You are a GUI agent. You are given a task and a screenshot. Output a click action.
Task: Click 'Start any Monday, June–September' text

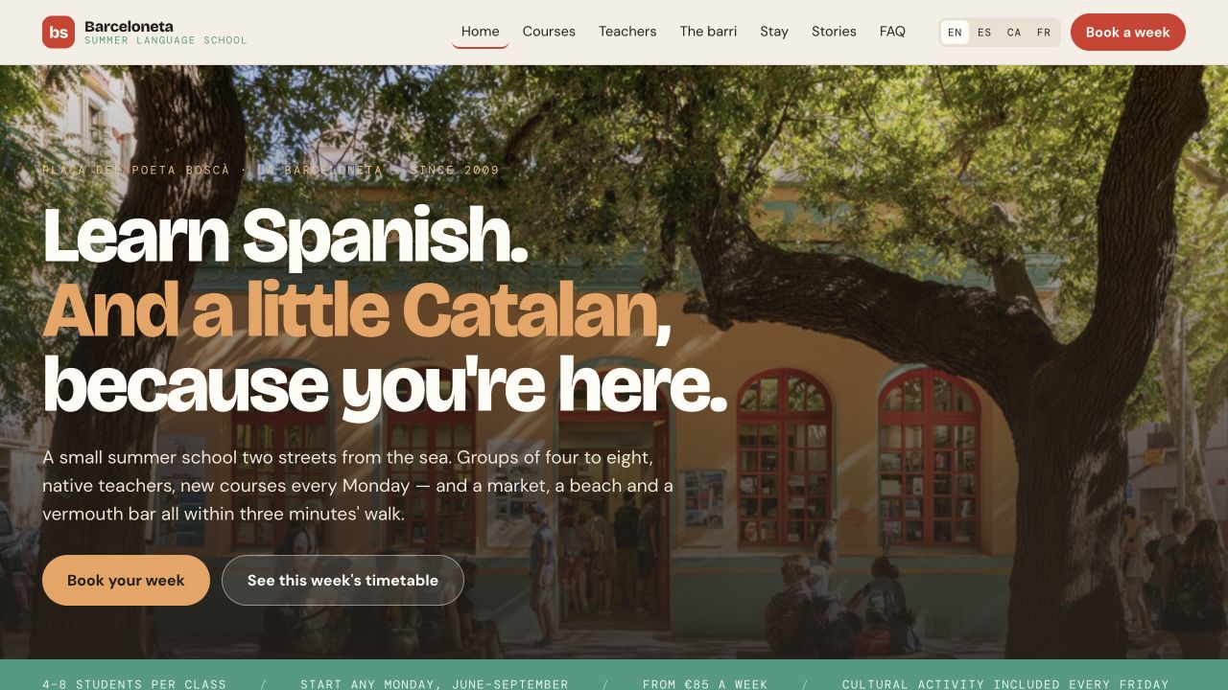[435, 684]
